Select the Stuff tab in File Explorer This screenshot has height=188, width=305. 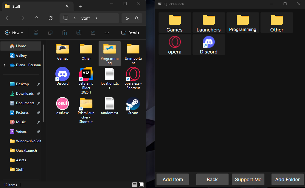38,7
